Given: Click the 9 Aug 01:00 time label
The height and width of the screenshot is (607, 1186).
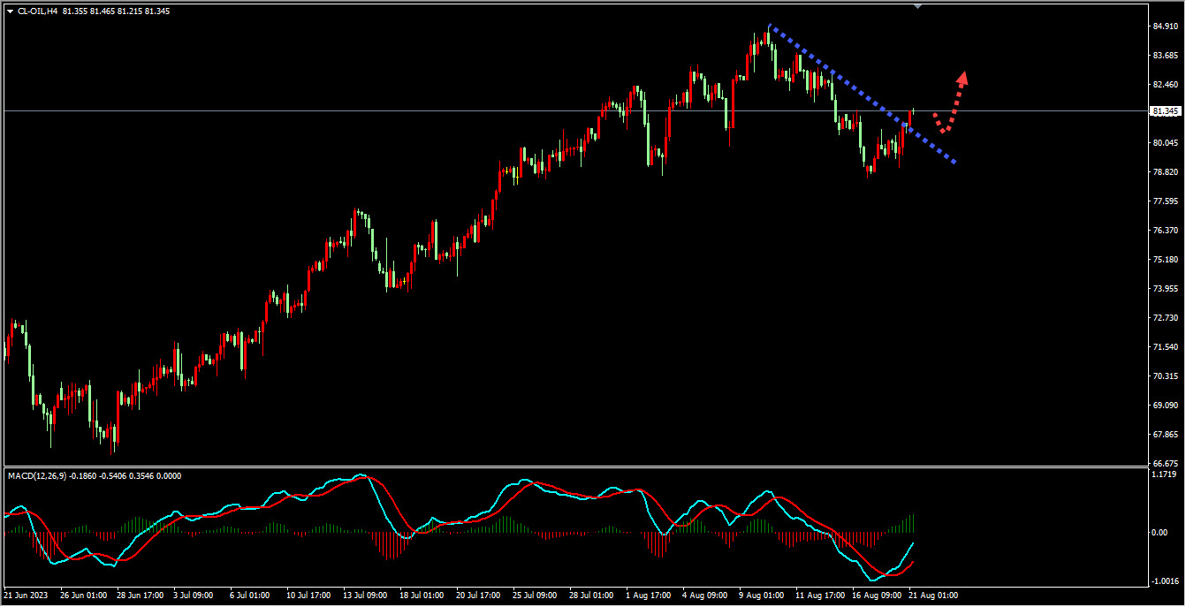Looking at the screenshot, I should point(761,596).
